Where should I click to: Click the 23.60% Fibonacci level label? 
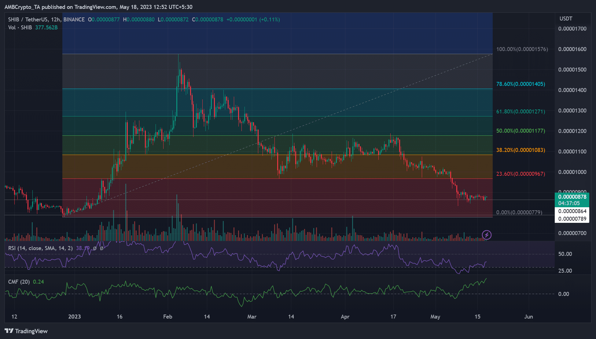click(x=521, y=174)
